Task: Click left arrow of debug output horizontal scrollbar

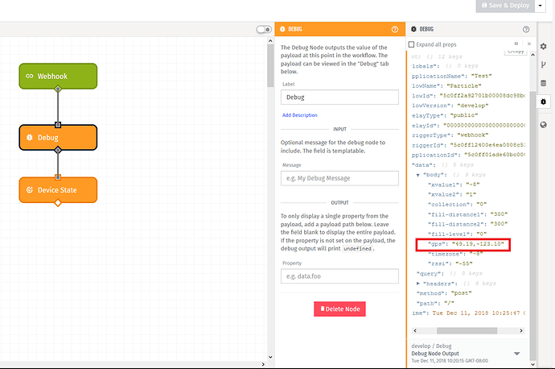Action: tap(415, 330)
